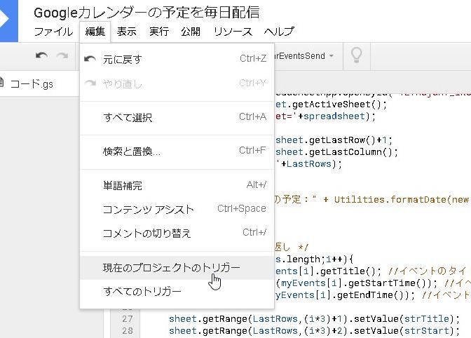The height and width of the screenshot is (338, 471).
Task: Click the redo arrow in the toolbar
Action: pos(63,55)
